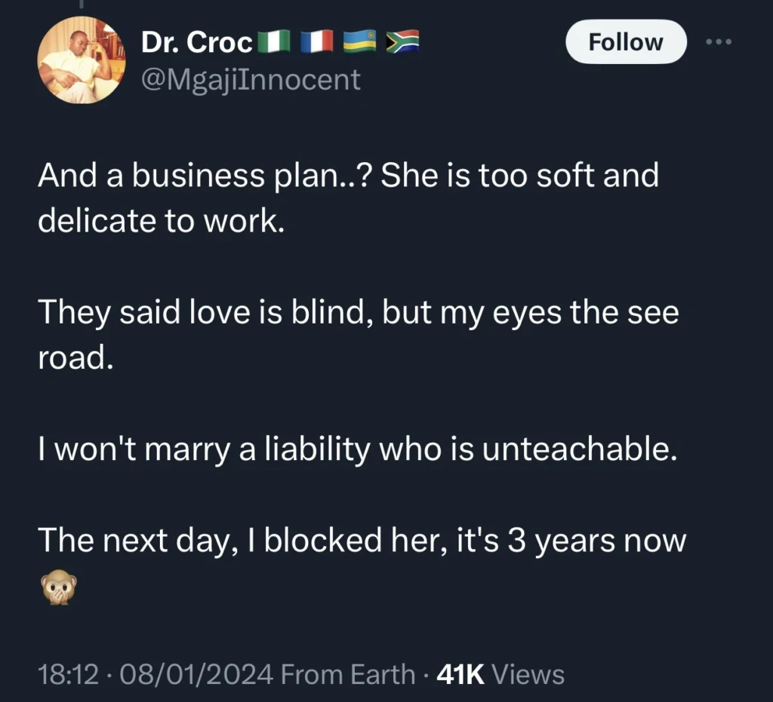Click the line about love is blind
Image resolution: width=773 pixels, height=702 pixels.
click(359, 311)
